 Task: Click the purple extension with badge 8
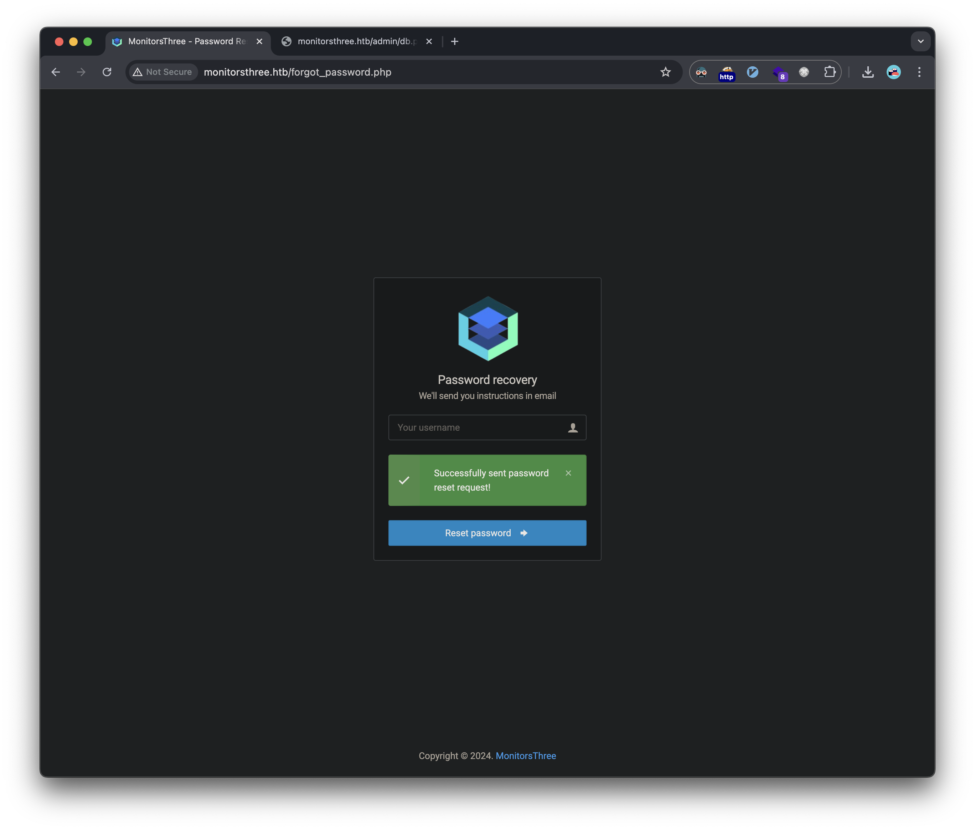(x=779, y=72)
